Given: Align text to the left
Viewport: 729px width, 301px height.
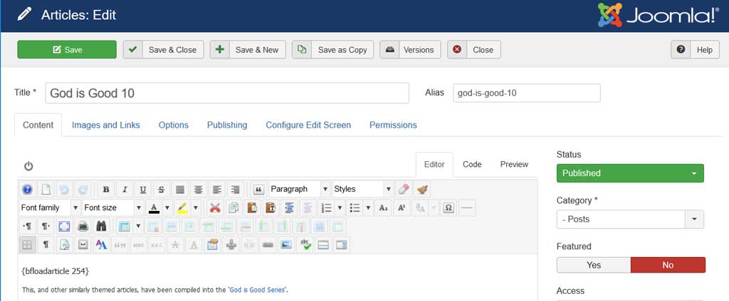Looking at the screenshot, I should point(217,190).
